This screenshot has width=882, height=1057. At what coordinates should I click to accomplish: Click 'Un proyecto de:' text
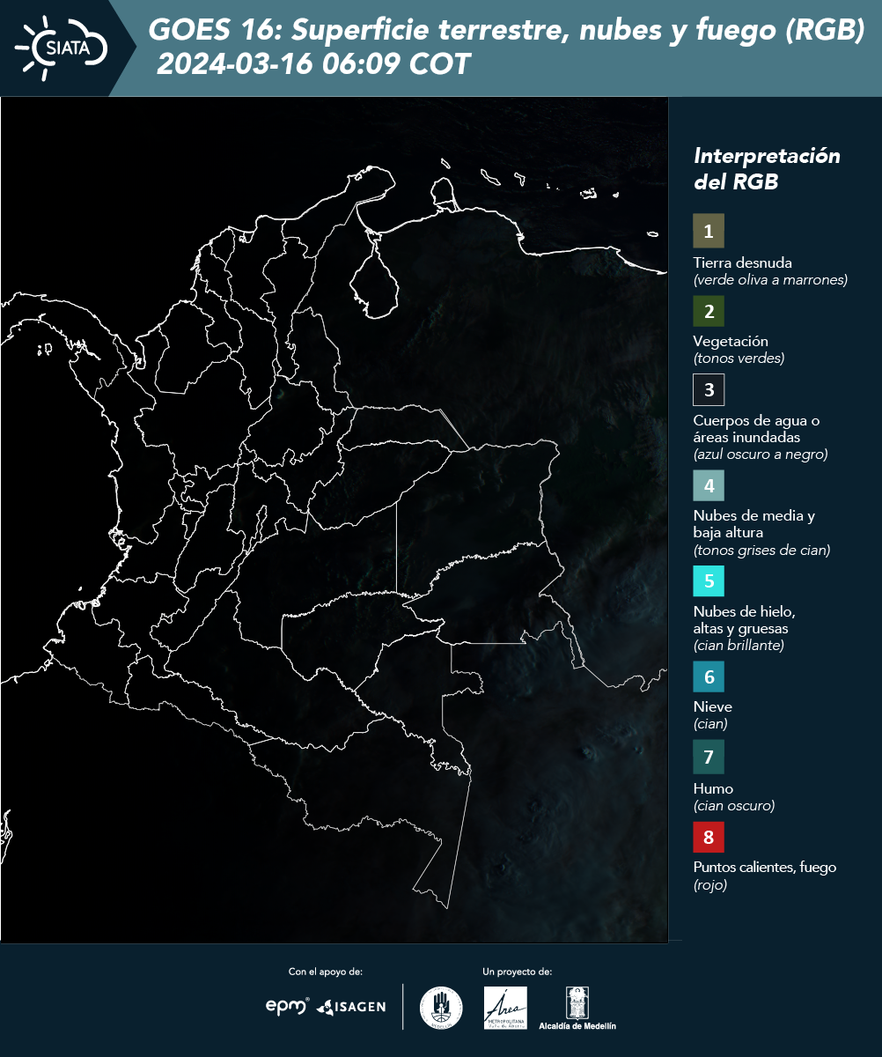pos(518,972)
